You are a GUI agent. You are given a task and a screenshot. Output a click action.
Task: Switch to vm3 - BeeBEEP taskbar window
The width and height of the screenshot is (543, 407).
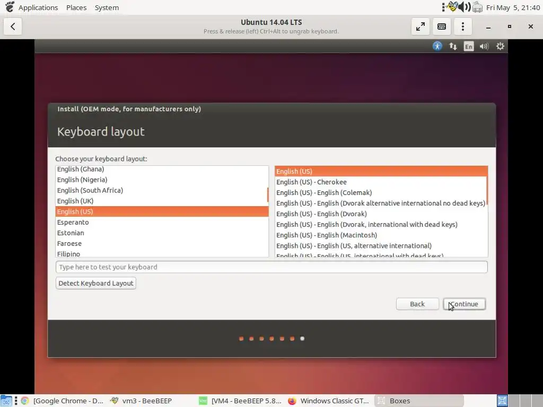[141, 401]
